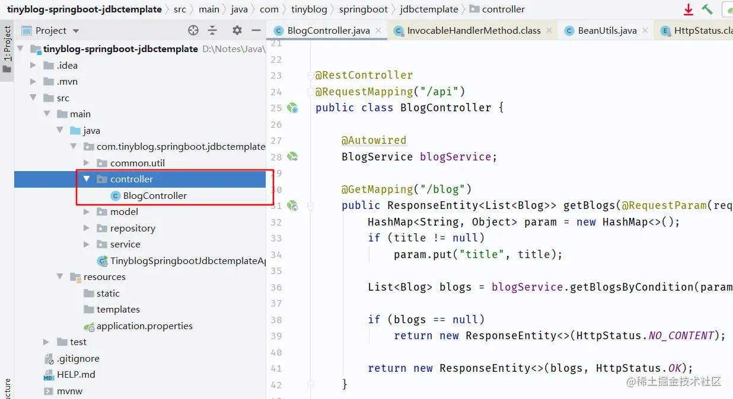The image size is (733, 399).
Task: Click the mvnw file icon
Action: 49,391
